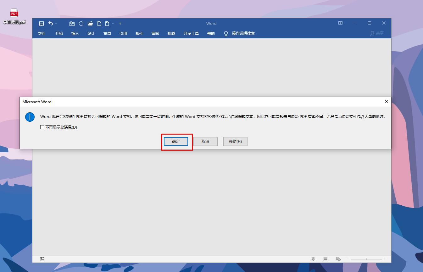Image resolution: width=423 pixels, height=272 pixels.
Task: Create a new blank document icon
Action: click(99, 23)
